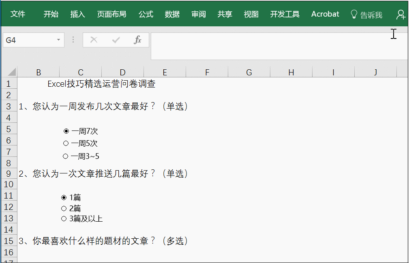The height and width of the screenshot is (263, 409).
Task: Select row 2 header
Action: tap(9, 95)
